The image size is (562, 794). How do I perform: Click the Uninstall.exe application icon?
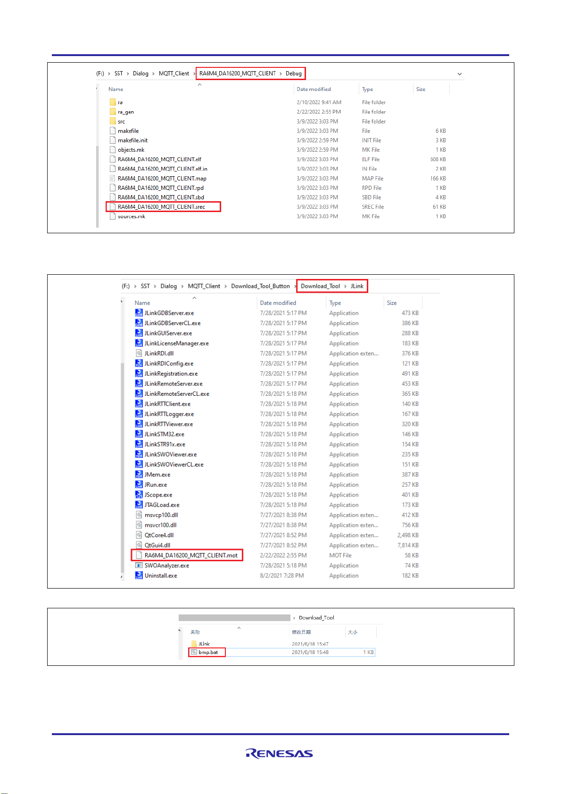click(x=139, y=575)
